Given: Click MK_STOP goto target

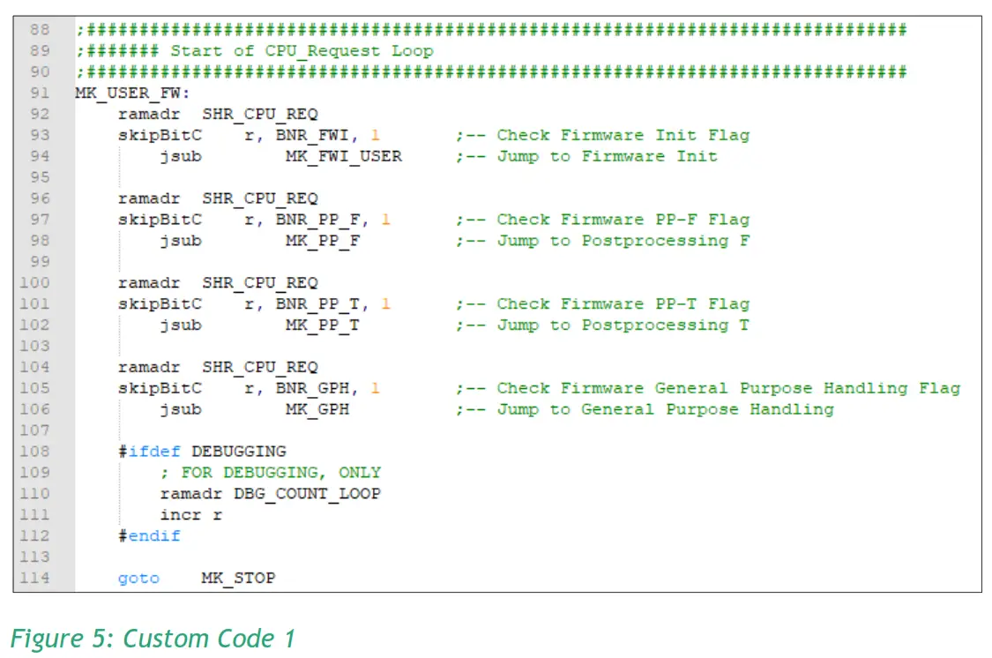Looking at the screenshot, I should click(x=238, y=579).
